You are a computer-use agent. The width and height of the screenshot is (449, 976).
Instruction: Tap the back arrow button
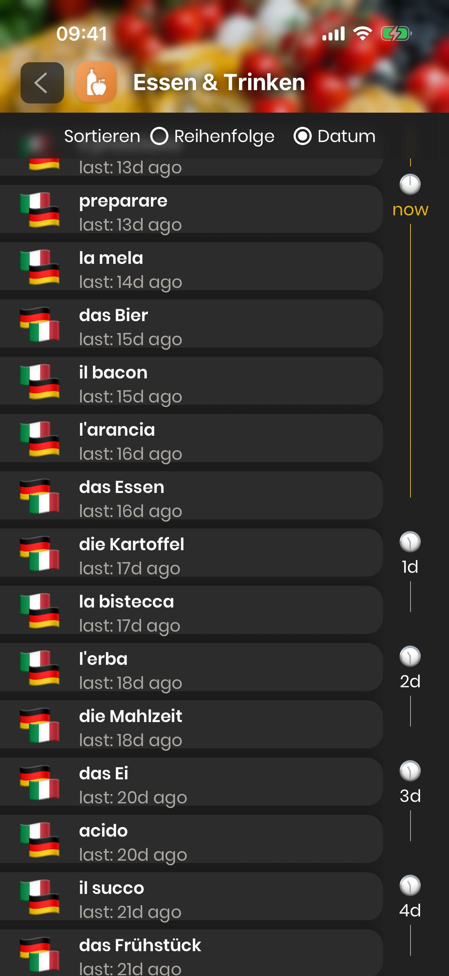(x=42, y=83)
